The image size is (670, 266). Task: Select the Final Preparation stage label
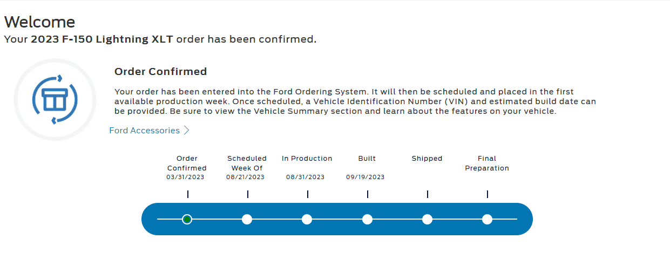click(x=486, y=163)
